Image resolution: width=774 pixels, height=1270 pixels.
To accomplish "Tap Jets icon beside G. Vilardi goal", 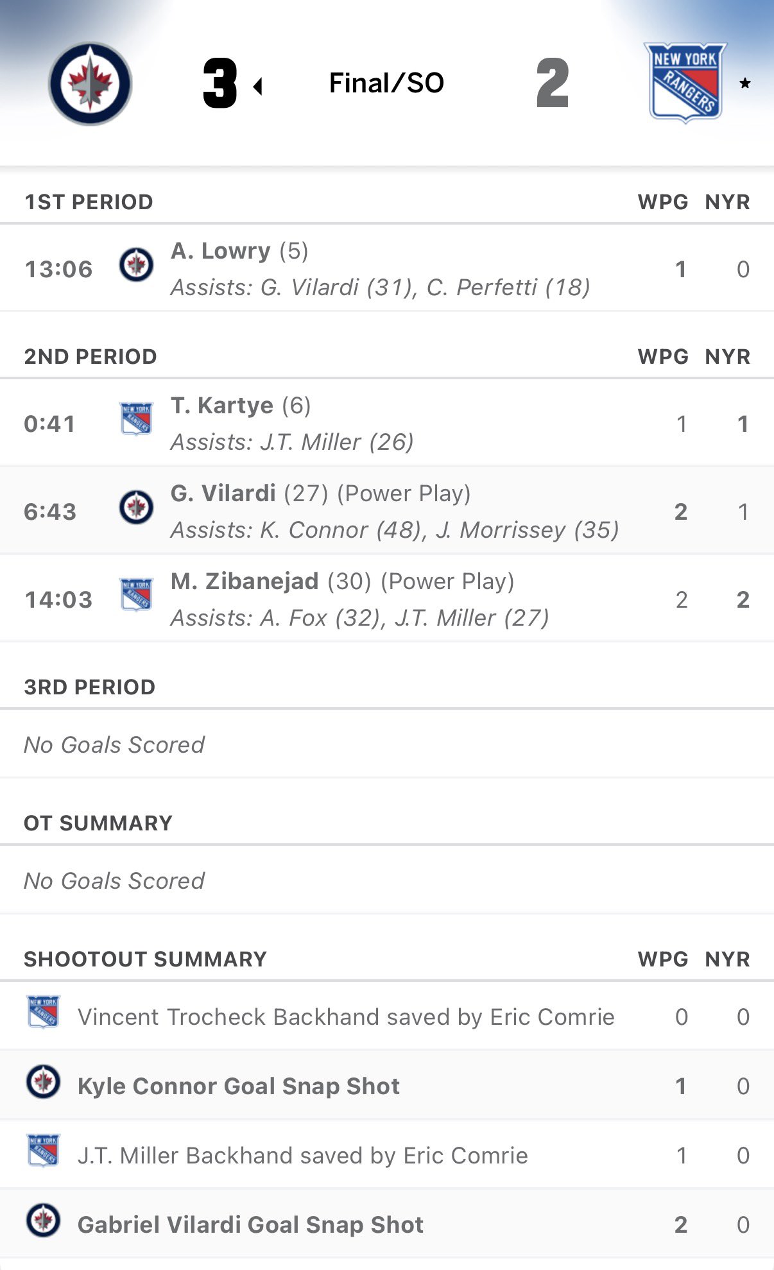I will click(x=136, y=507).
